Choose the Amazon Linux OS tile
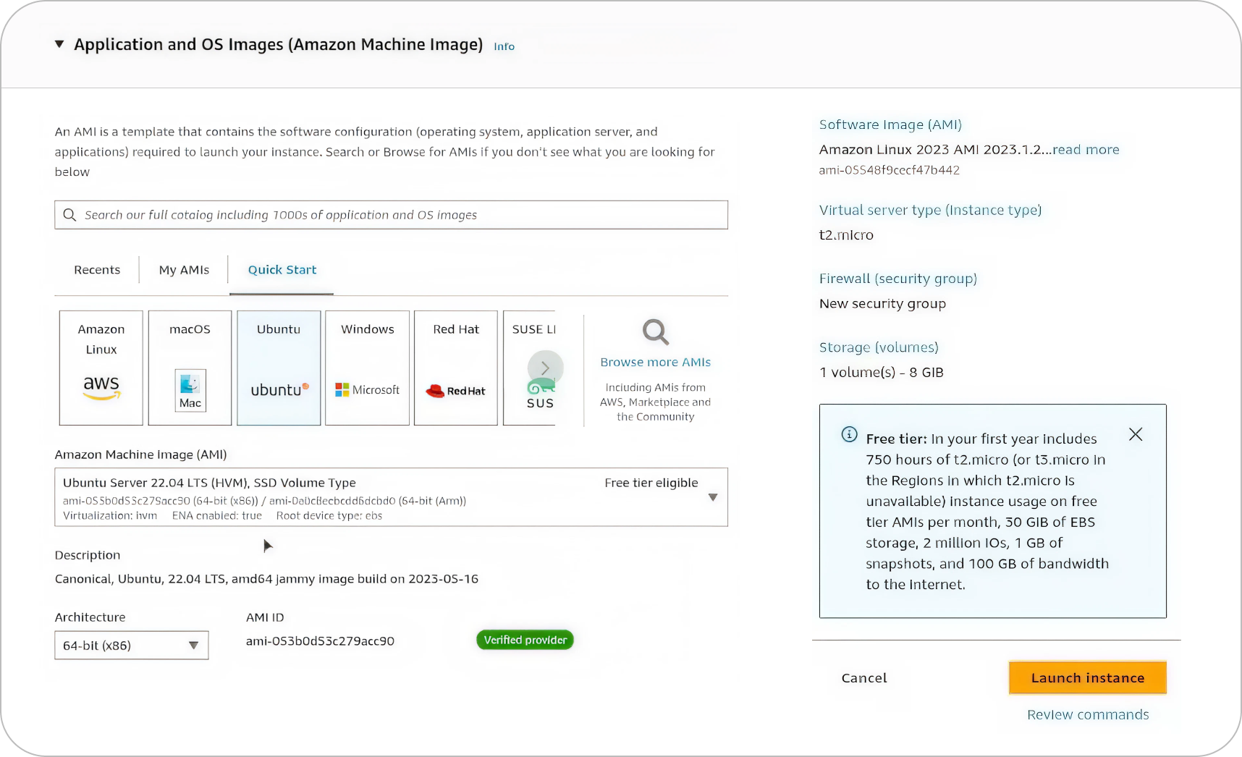Screen dimensions: 1242x757 pyautogui.click(x=101, y=368)
